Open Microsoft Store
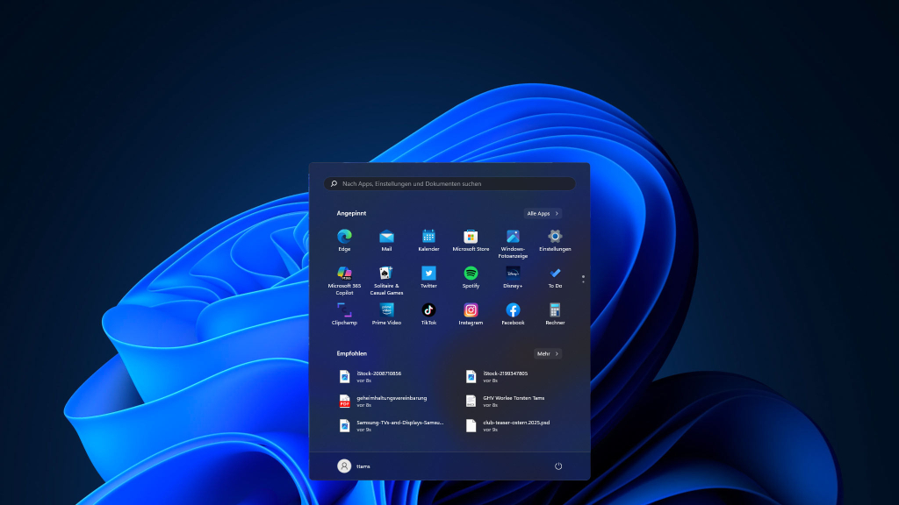The width and height of the screenshot is (899, 505). (x=471, y=240)
